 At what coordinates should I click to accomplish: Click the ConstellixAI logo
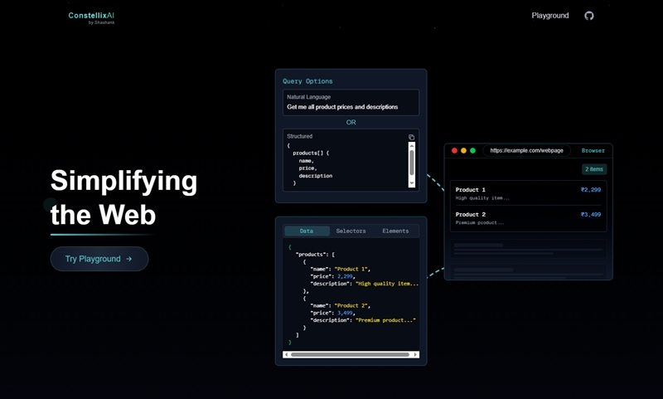click(91, 17)
